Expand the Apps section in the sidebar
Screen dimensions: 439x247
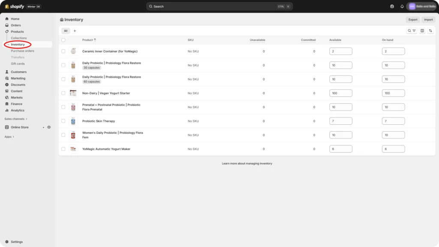(x=9, y=136)
